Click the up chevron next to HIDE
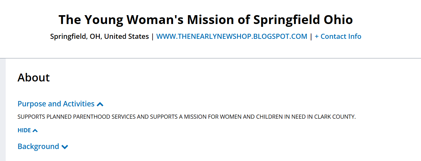This screenshot has width=421, height=161. click(x=35, y=131)
